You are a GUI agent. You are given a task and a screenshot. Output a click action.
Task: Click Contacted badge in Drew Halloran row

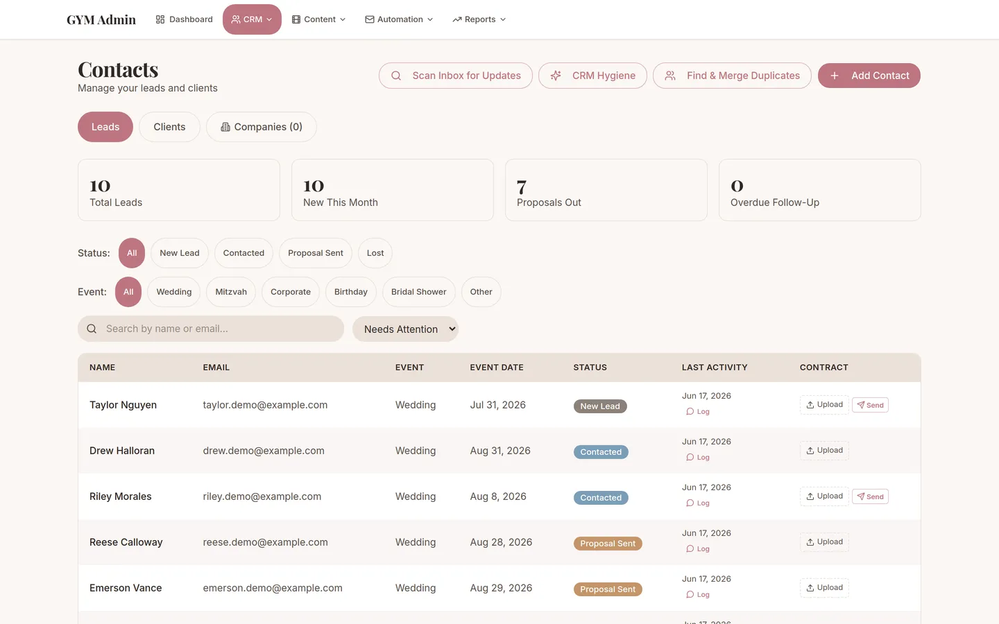pyautogui.click(x=601, y=452)
